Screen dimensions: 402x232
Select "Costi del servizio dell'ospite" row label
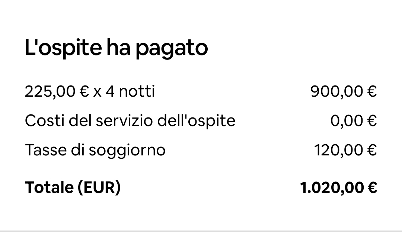[x=130, y=120]
